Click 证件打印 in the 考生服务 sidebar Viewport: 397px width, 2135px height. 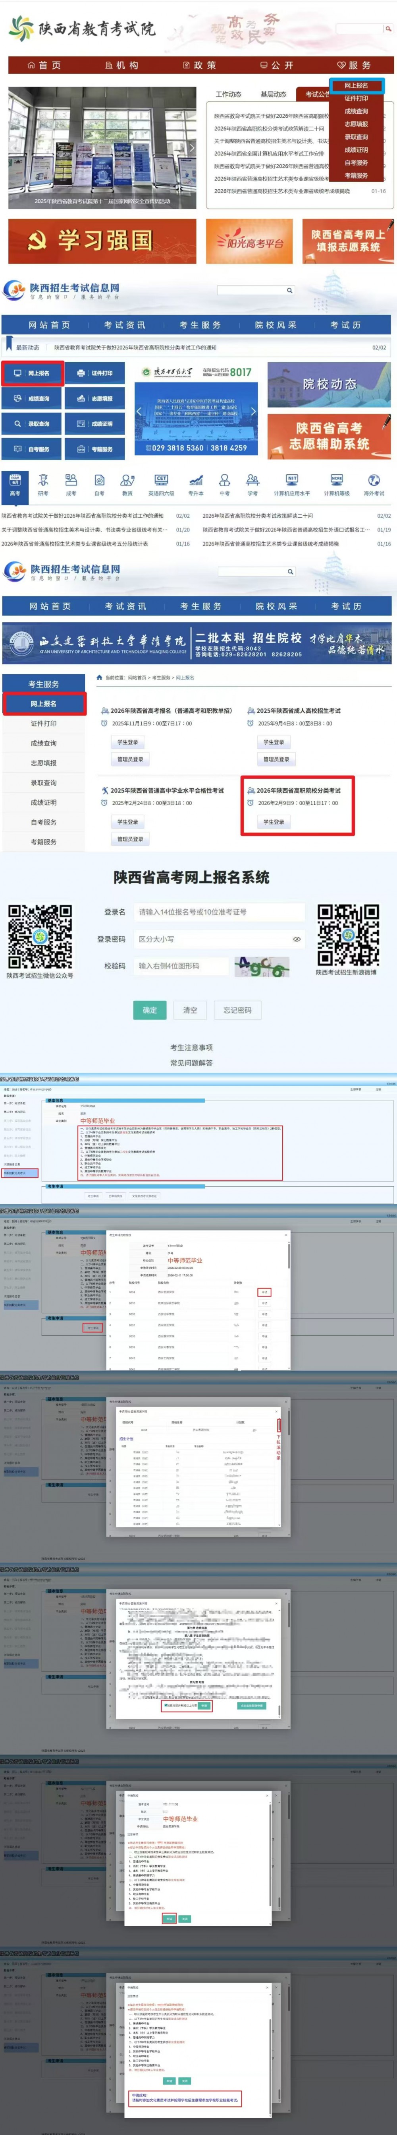[44, 724]
